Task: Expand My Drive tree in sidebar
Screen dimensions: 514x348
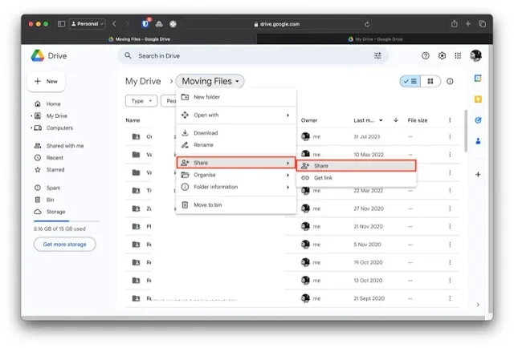Action: pos(31,116)
